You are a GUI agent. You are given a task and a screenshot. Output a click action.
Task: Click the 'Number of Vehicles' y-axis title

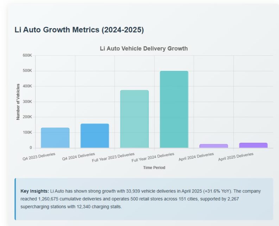click(18, 102)
